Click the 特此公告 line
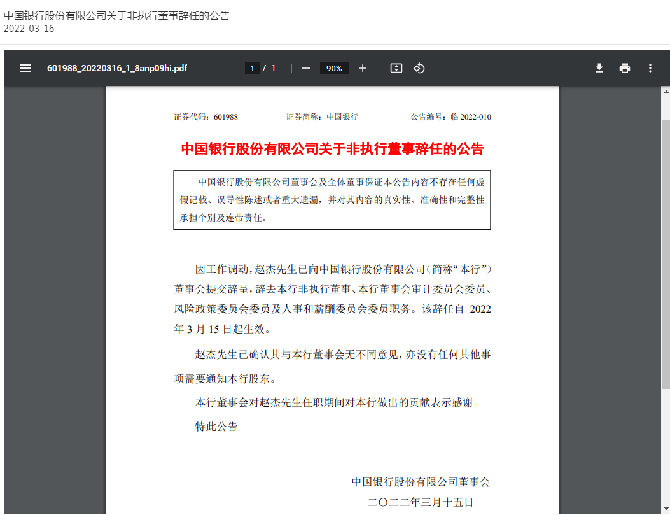Screen dimensions: 670x515 [216, 427]
